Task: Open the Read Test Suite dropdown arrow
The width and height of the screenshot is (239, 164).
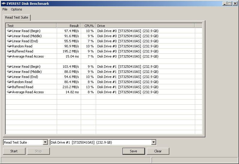Action: pyautogui.click(x=45, y=142)
